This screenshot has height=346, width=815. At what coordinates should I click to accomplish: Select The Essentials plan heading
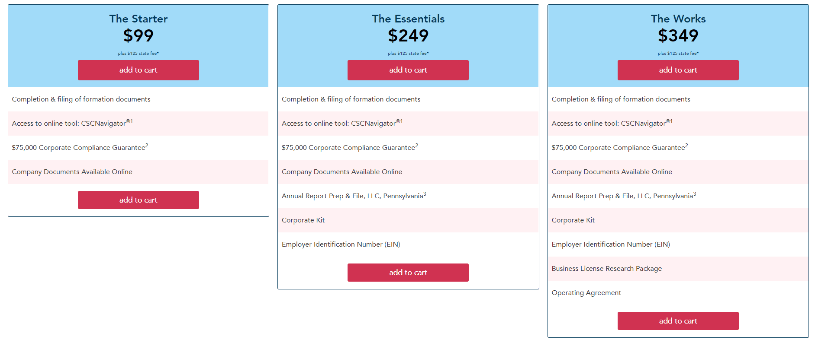407,19
